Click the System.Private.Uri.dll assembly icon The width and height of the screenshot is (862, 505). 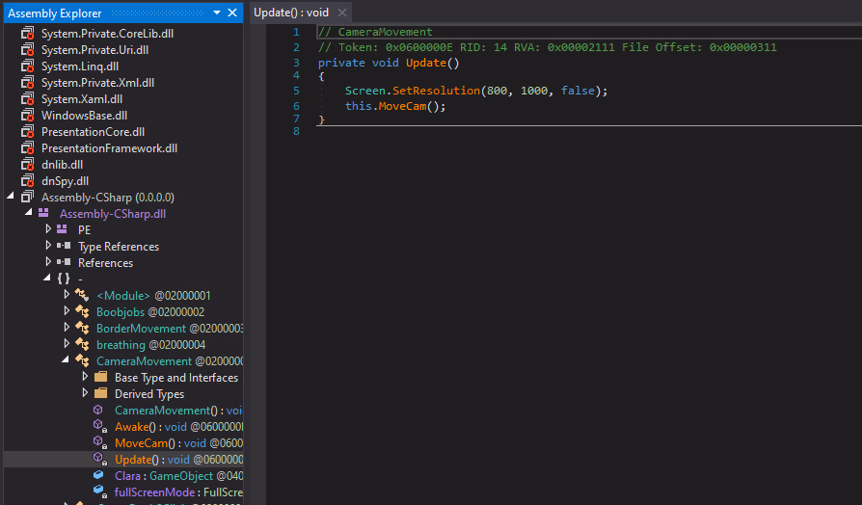[x=28, y=50]
